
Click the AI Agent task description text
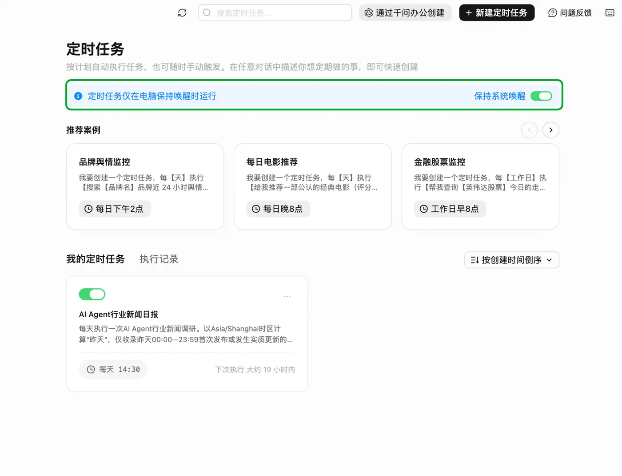pos(186,334)
